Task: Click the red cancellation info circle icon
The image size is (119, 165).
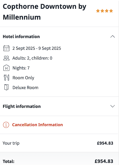Action: (x=6, y=125)
